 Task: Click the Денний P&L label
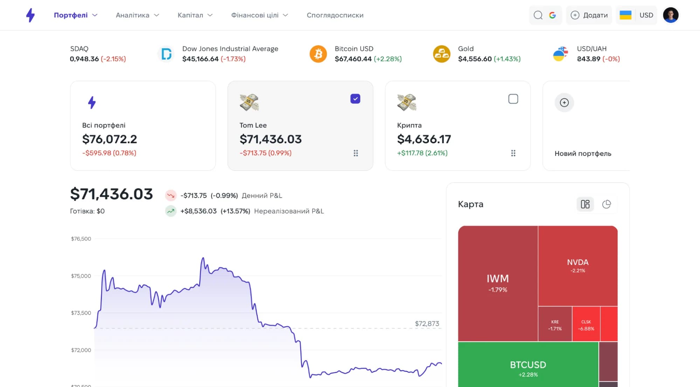[x=262, y=195]
